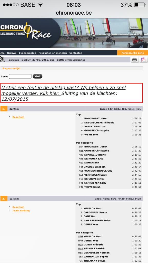Select top result CARDINAEL Sandy

click(x=95, y=212)
